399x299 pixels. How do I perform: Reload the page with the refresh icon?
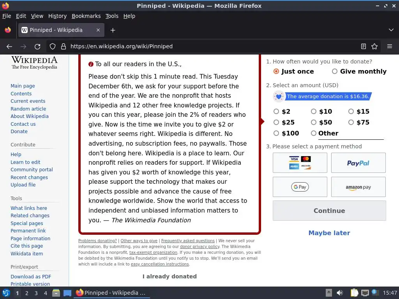coord(37,47)
